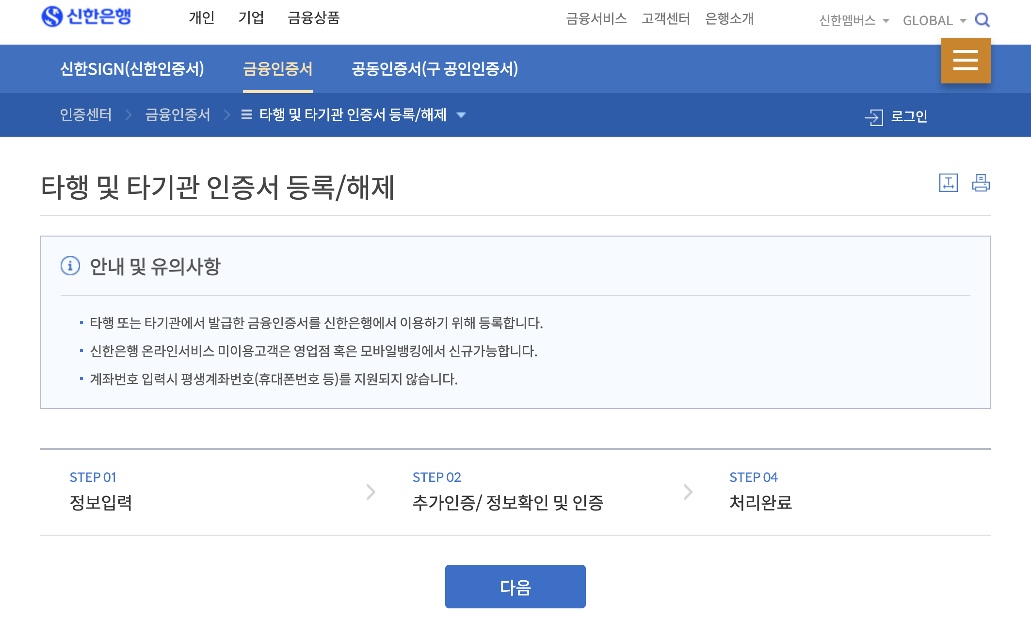This screenshot has height=636, width=1031.
Task: Open the 공동인증서(구 공인인증서) tab
Action: coord(435,69)
